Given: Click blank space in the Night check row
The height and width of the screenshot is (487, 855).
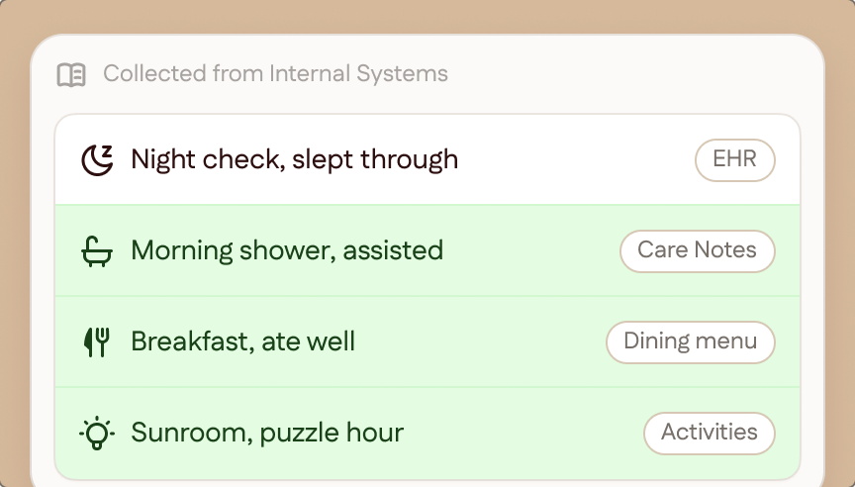Looking at the screenshot, I should tap(573, 159).
